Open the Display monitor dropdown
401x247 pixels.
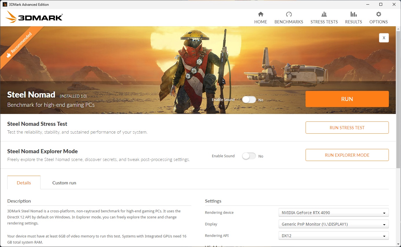tap(334, 224)
